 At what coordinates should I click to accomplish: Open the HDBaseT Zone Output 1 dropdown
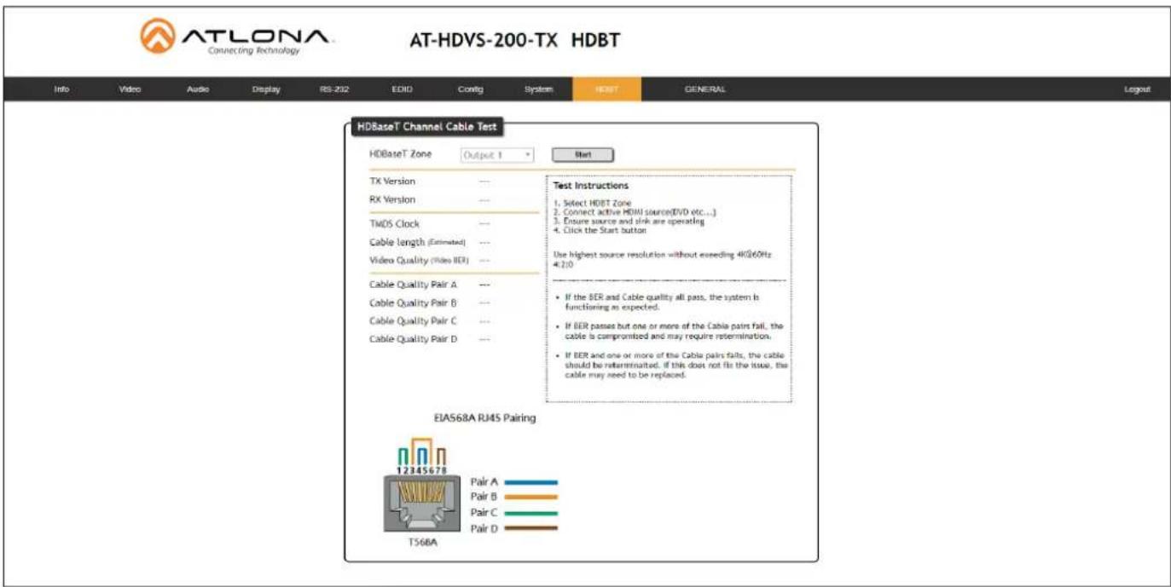(498, 155)
